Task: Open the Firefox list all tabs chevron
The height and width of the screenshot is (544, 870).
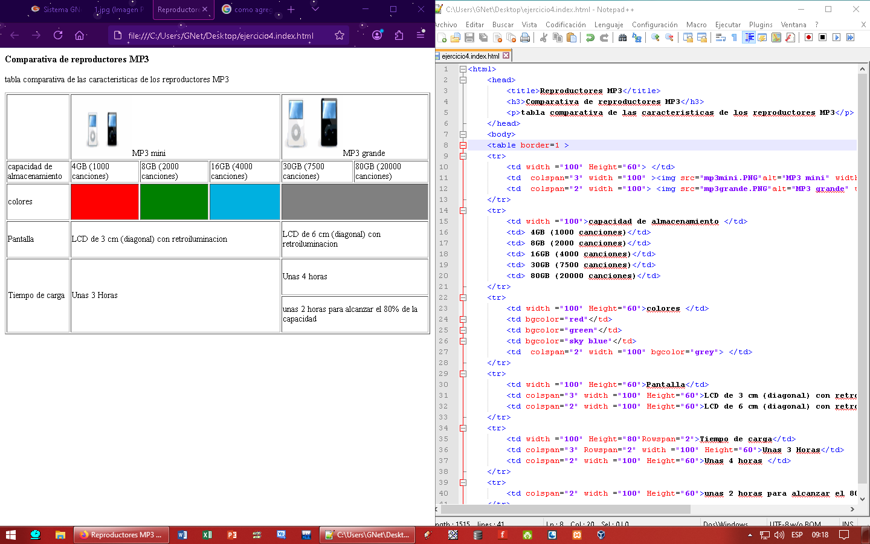Action: click(x=315, y=9)
